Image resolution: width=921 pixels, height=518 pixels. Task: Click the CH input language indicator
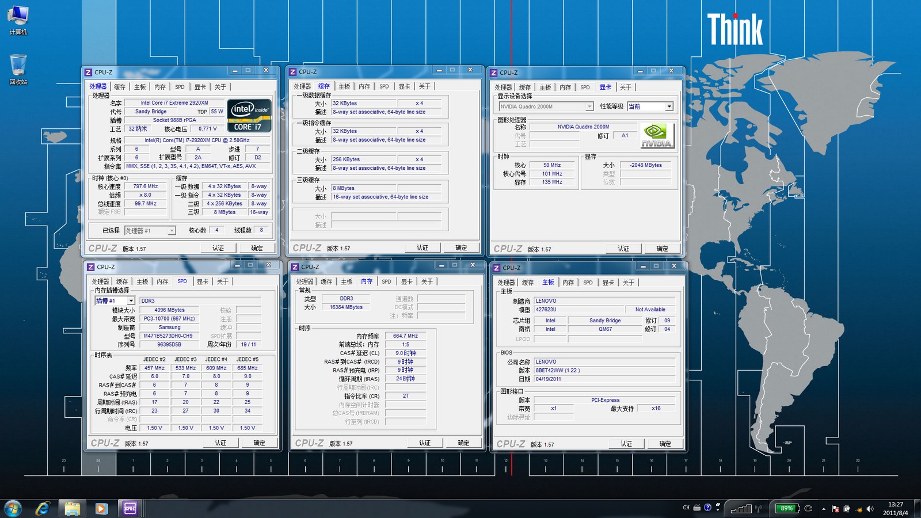tap(686, 508)
